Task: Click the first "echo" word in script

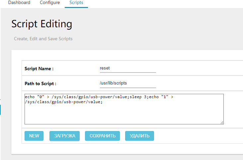Action: pos(30,97)
